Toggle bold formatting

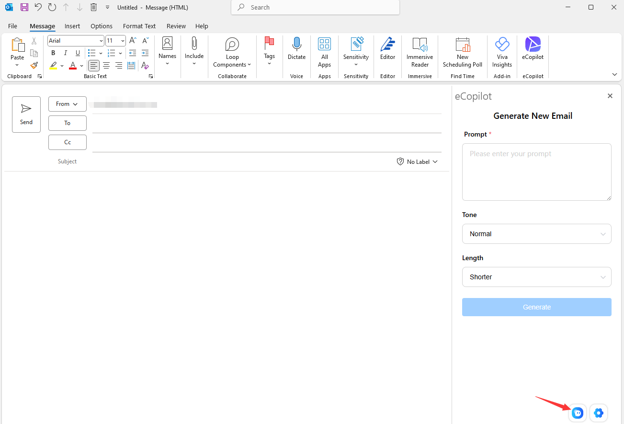[53, 53]
